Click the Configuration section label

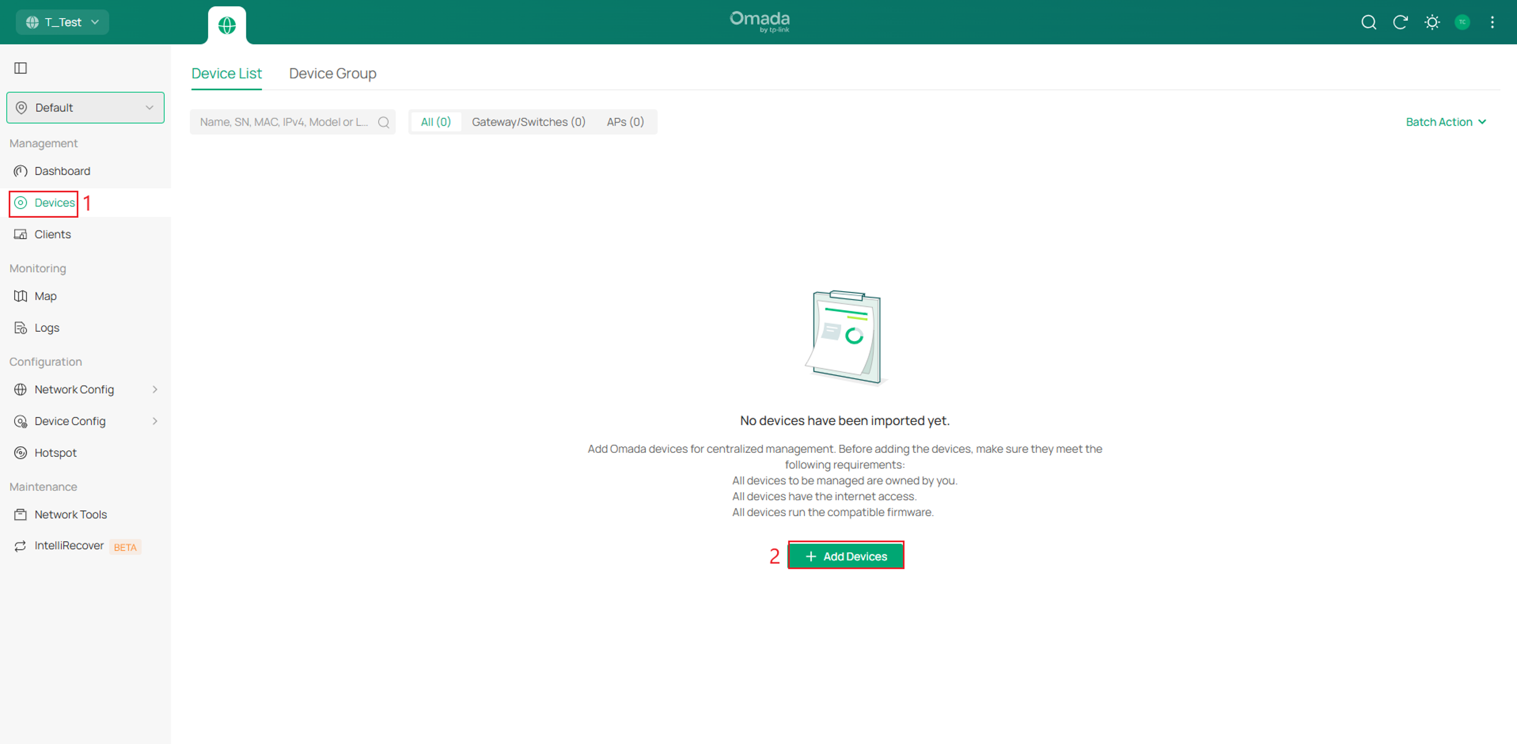point(46,362)
